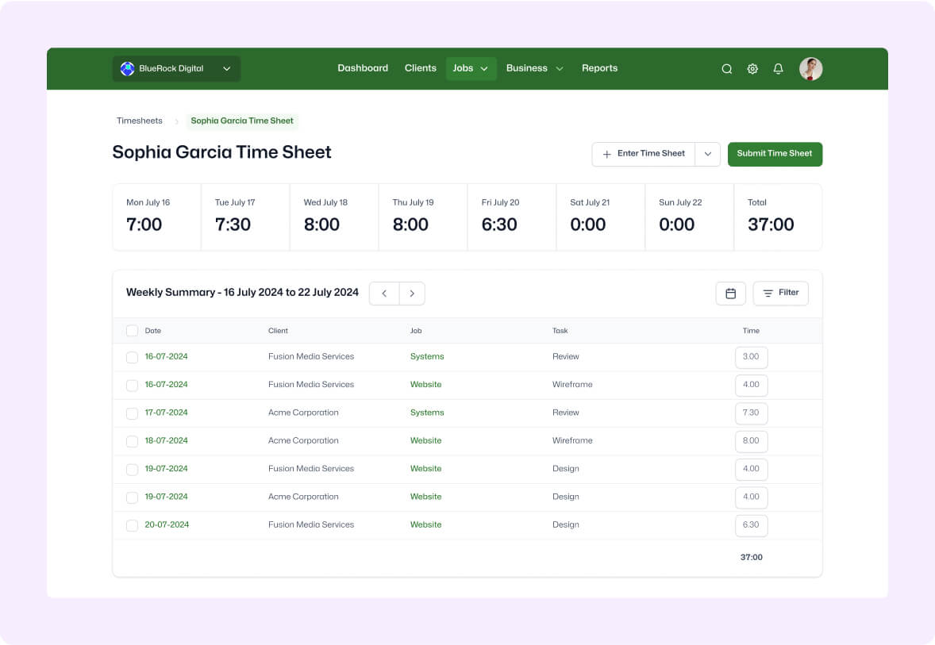Click the settings gear icon

pyautogui.click(x=752, y=68)
